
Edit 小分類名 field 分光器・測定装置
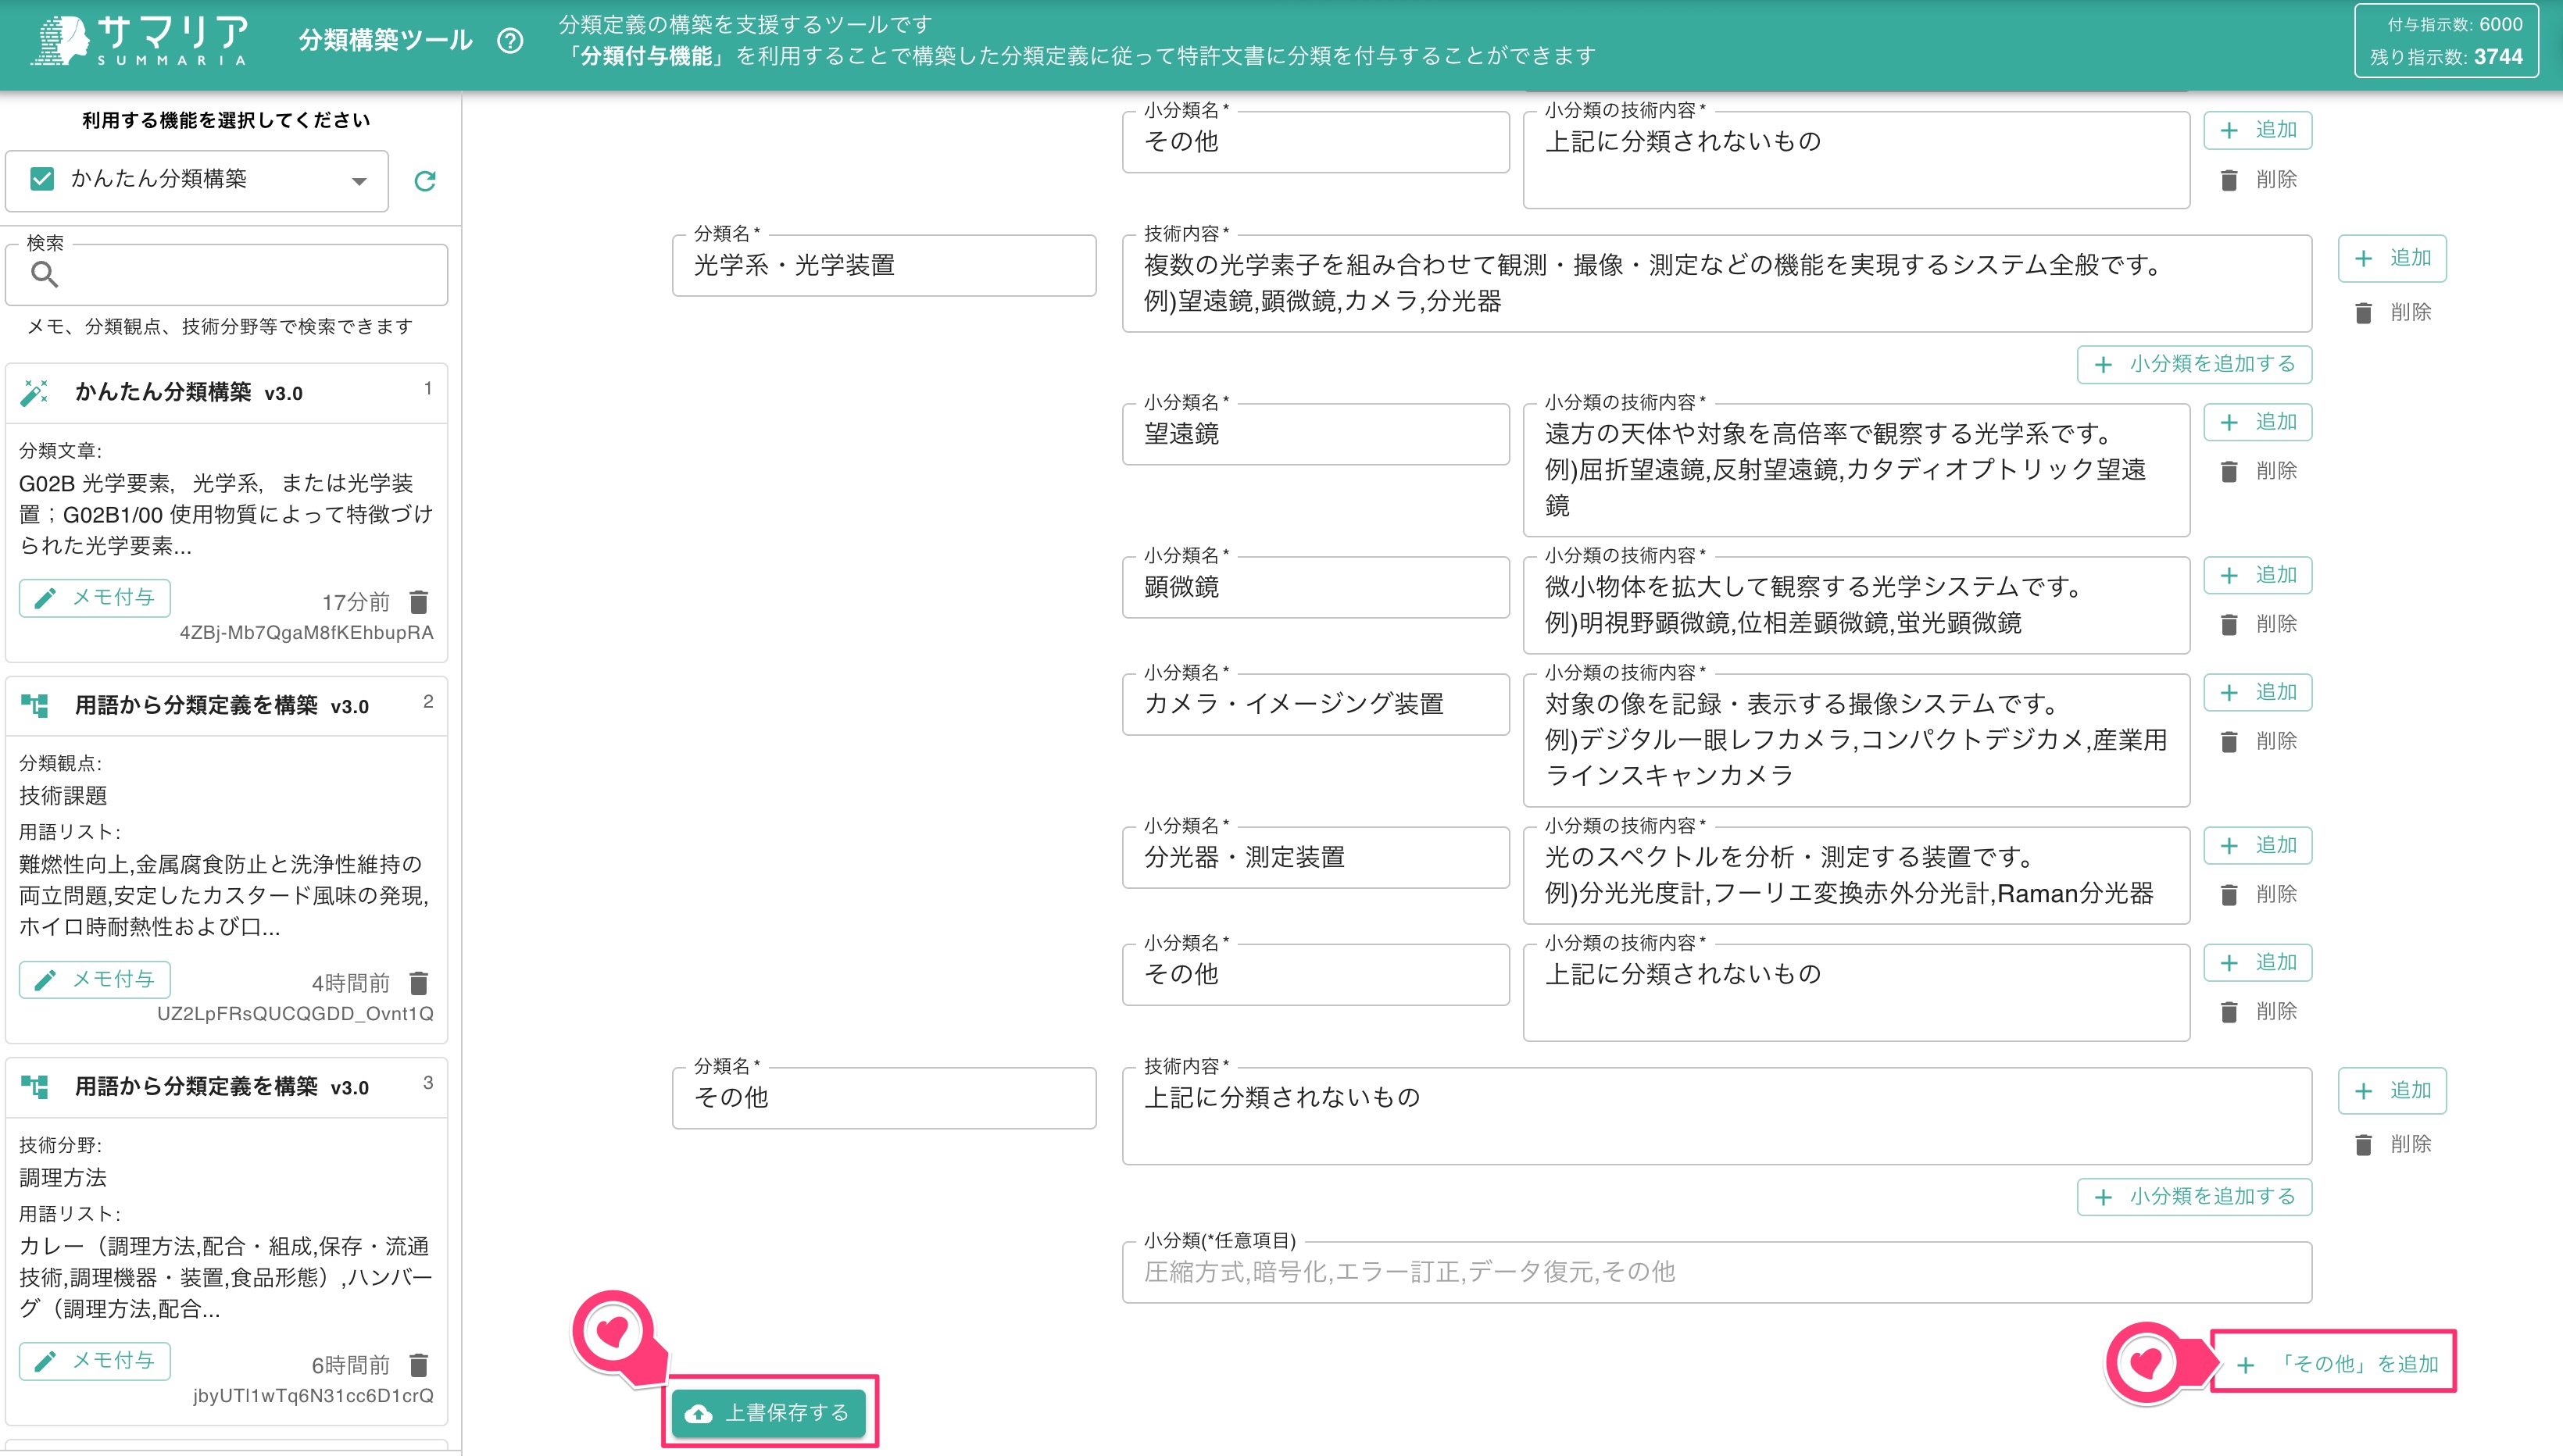click(1316, 857)
